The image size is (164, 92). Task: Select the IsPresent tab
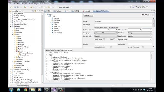tap(57, 50)
